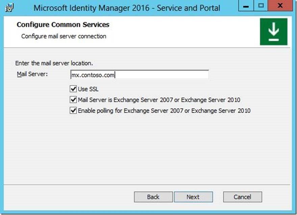Click the 'Enter the mail server location' text
Screen dimensions: 297x215
54,63
